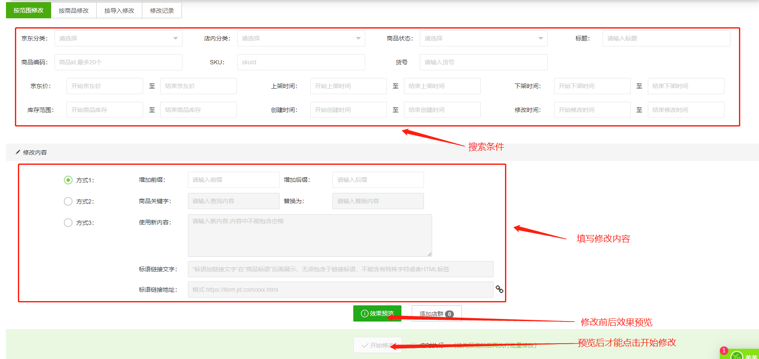The width and height of the screenshot is (759, 359).
Task: Switch to the 按商品修改 tab
Action: (74, 11)
